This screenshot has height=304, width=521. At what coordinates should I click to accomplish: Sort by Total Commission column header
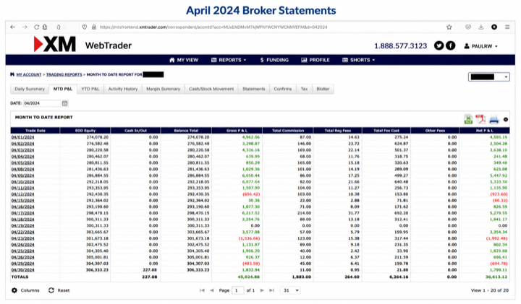[288, 131]
